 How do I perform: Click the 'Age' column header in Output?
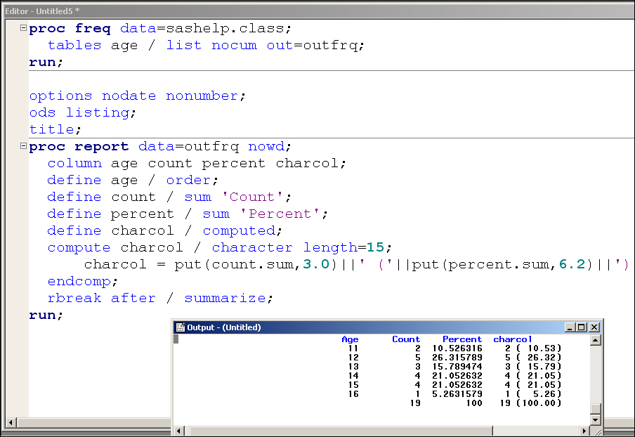[350, 339]
